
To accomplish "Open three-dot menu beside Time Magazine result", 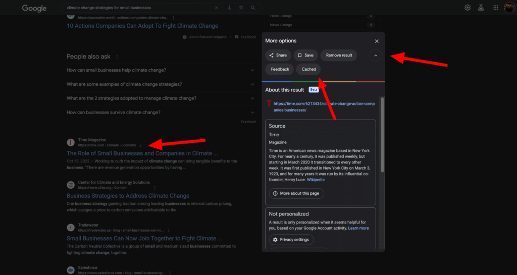I will (141, 145).
